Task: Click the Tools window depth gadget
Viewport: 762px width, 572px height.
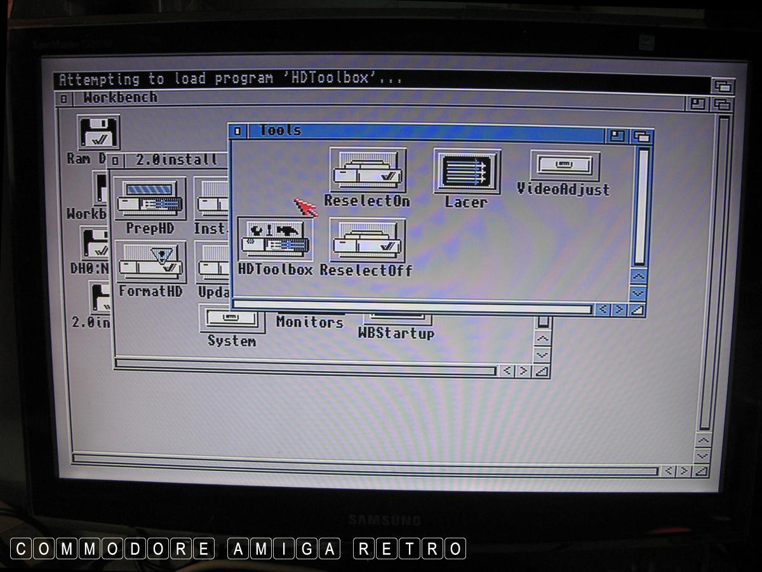Action: click(642, 136)
